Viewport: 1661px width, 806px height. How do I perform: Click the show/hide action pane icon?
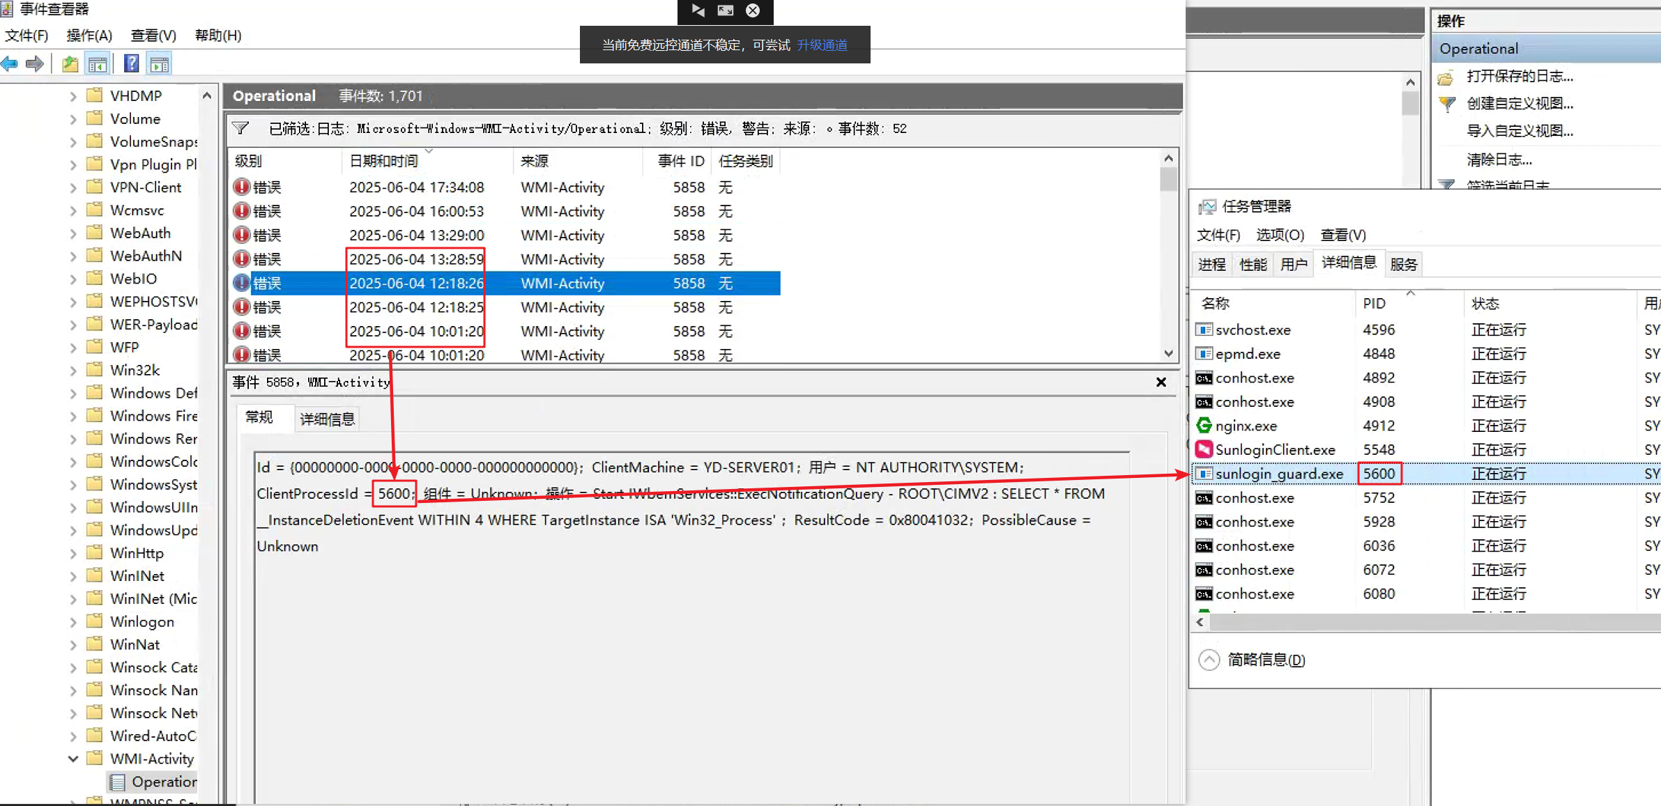pyautogui.click(x=160, y=64)
